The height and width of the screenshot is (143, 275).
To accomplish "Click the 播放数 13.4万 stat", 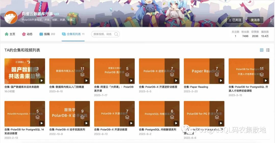I will point(265,34).
